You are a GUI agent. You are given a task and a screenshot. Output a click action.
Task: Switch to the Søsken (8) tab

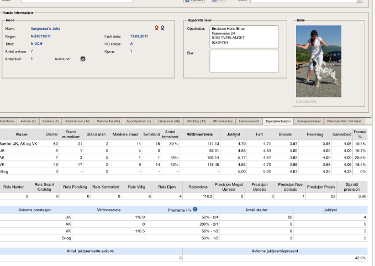point(51,121)
